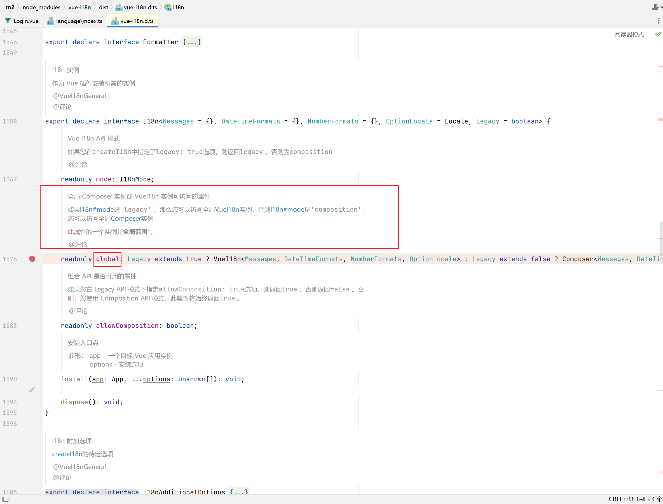663x504 pixels.
Task: Click the green inspection checkmark icon
Action: coord(658,34)
